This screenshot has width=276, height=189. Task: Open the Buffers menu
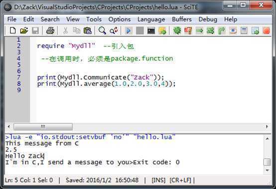pyautogui.click(x=182, y=19)
